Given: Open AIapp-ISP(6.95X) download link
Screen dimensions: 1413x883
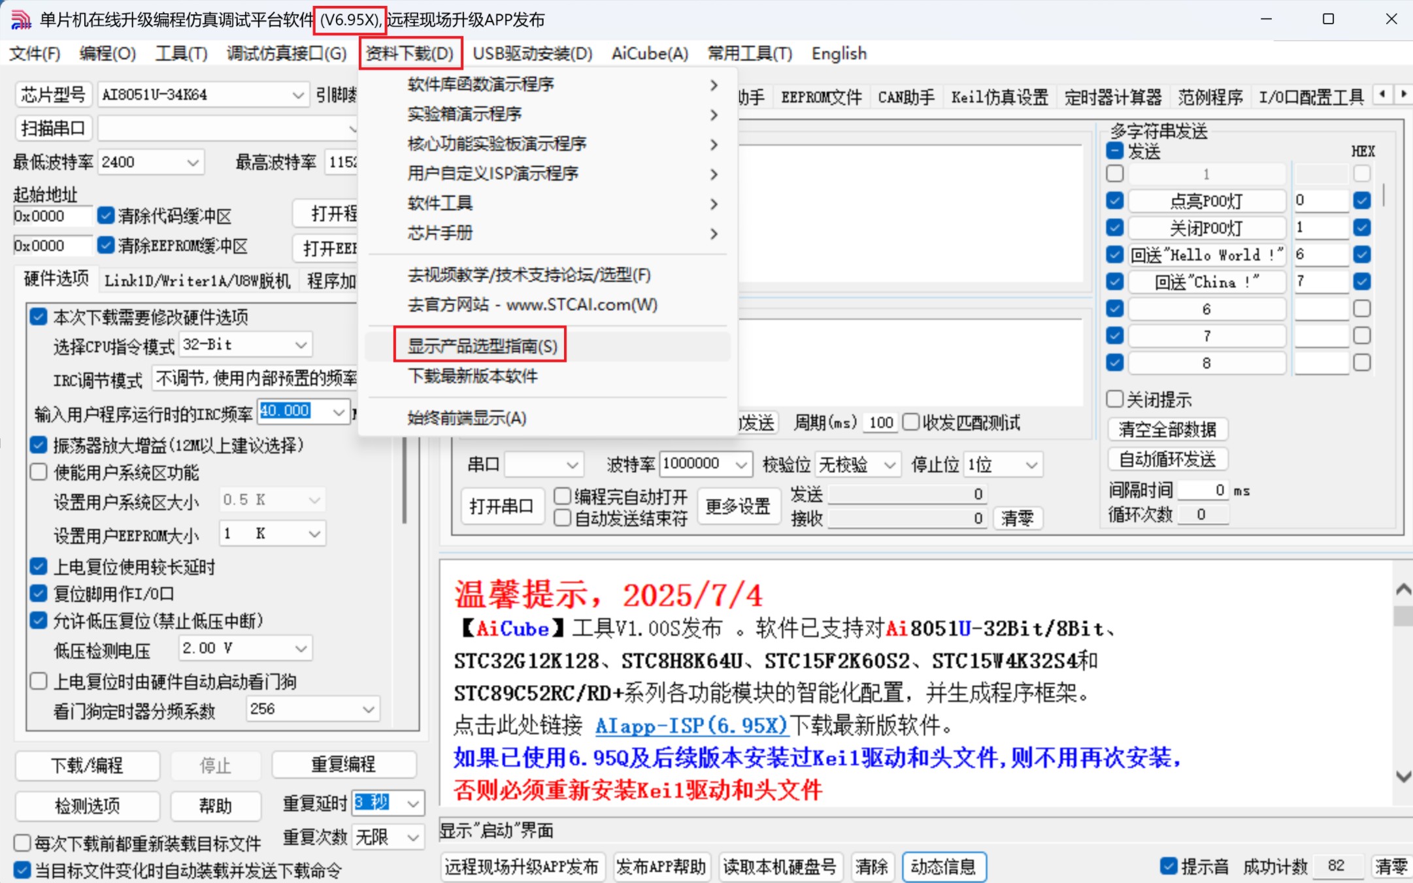Looking at the screenshot, I should tap(691, 725).
